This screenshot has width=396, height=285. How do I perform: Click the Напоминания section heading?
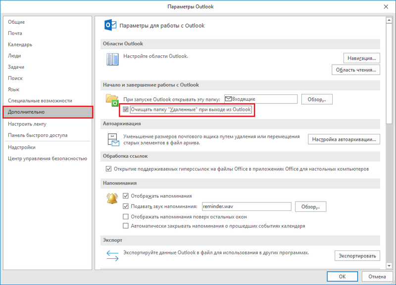point(120,183)
